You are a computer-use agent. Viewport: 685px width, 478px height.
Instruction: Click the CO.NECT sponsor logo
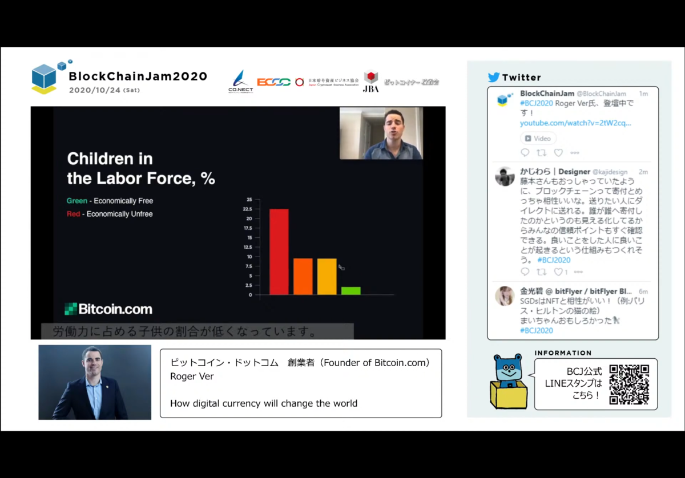click(x=240, y=82)
